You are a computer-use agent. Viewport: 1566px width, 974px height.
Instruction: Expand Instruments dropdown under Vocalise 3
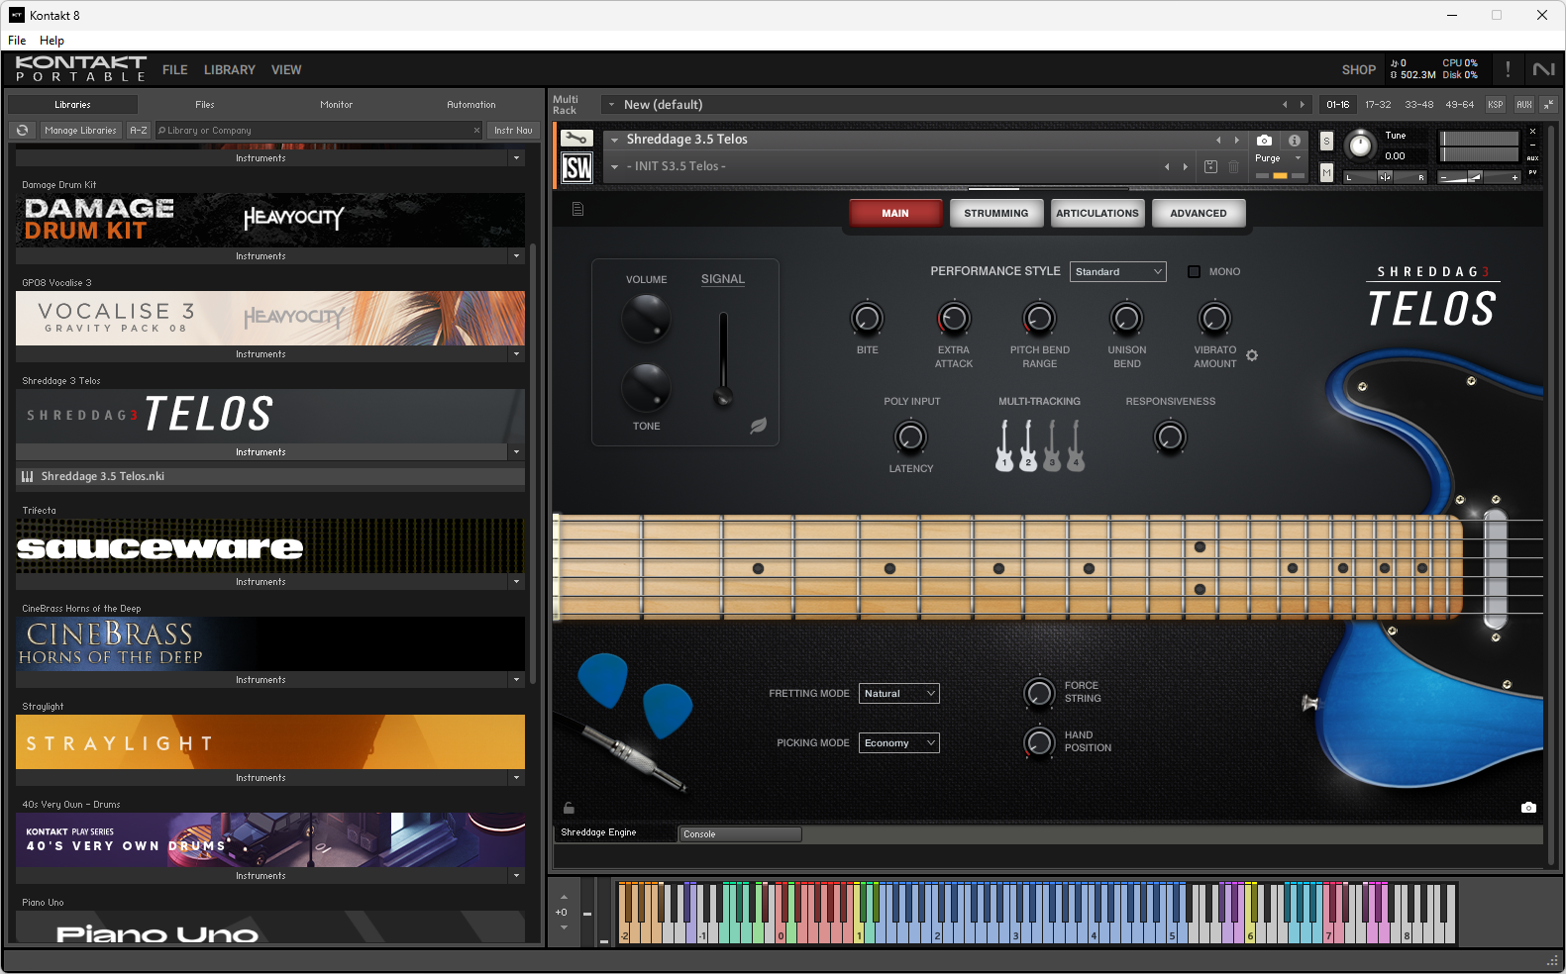(x=515, y=354)
